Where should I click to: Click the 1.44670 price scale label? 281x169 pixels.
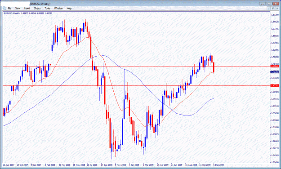(x=275, y=78)
